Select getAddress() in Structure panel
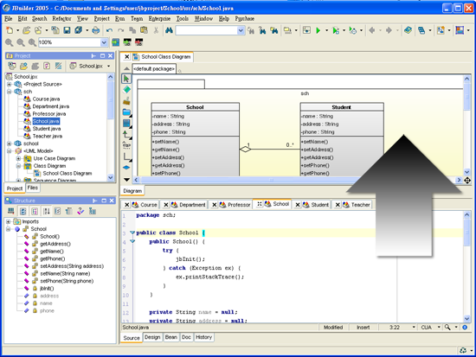 point(55,244)
